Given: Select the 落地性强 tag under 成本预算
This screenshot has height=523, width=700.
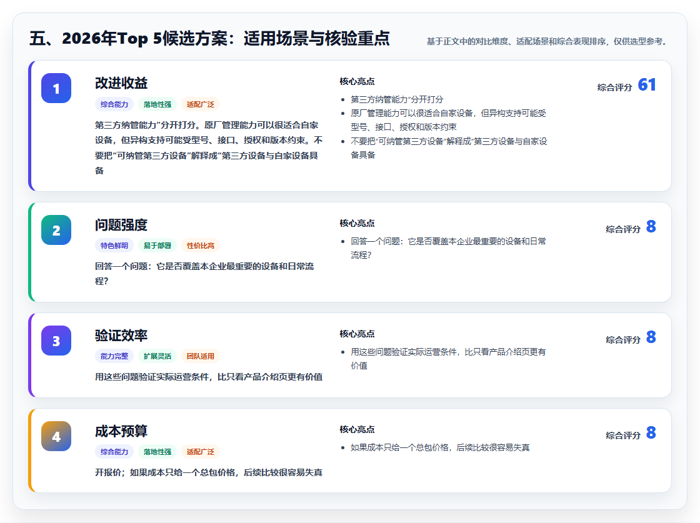Looking at the screenshot, I should (157, 452).
